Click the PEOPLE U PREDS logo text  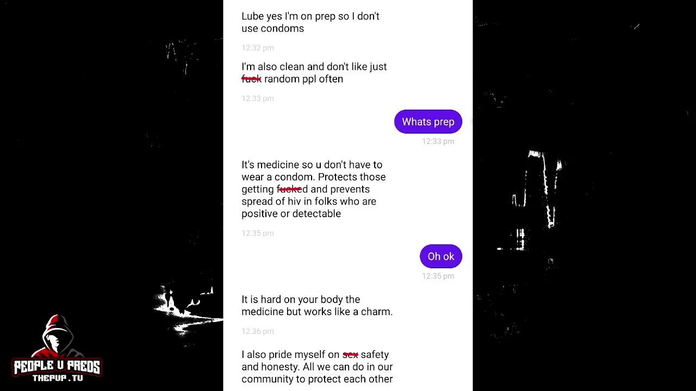[57, 367]
